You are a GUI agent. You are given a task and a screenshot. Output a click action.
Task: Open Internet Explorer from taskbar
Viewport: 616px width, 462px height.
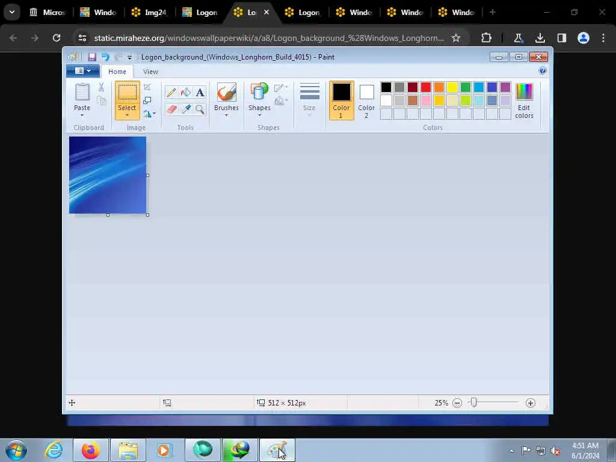(54, 450)
